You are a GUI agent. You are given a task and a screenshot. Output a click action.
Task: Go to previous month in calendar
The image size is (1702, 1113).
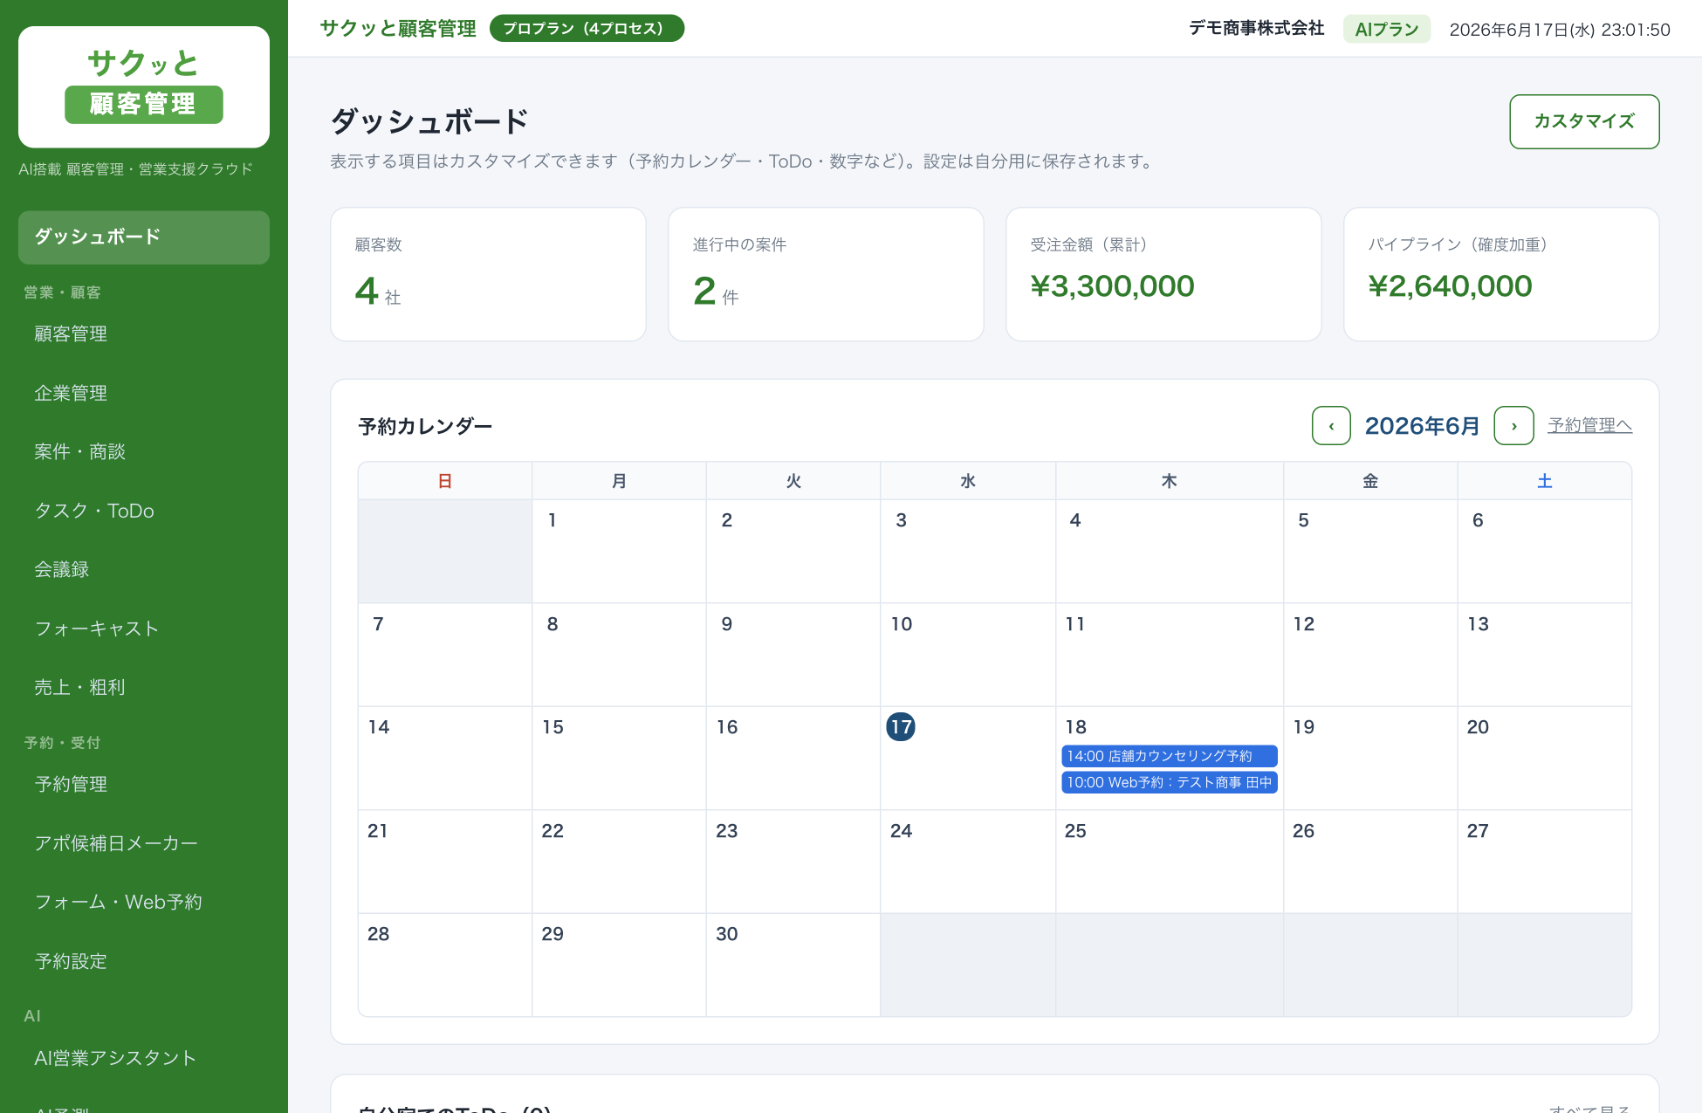coord(1331,426)
